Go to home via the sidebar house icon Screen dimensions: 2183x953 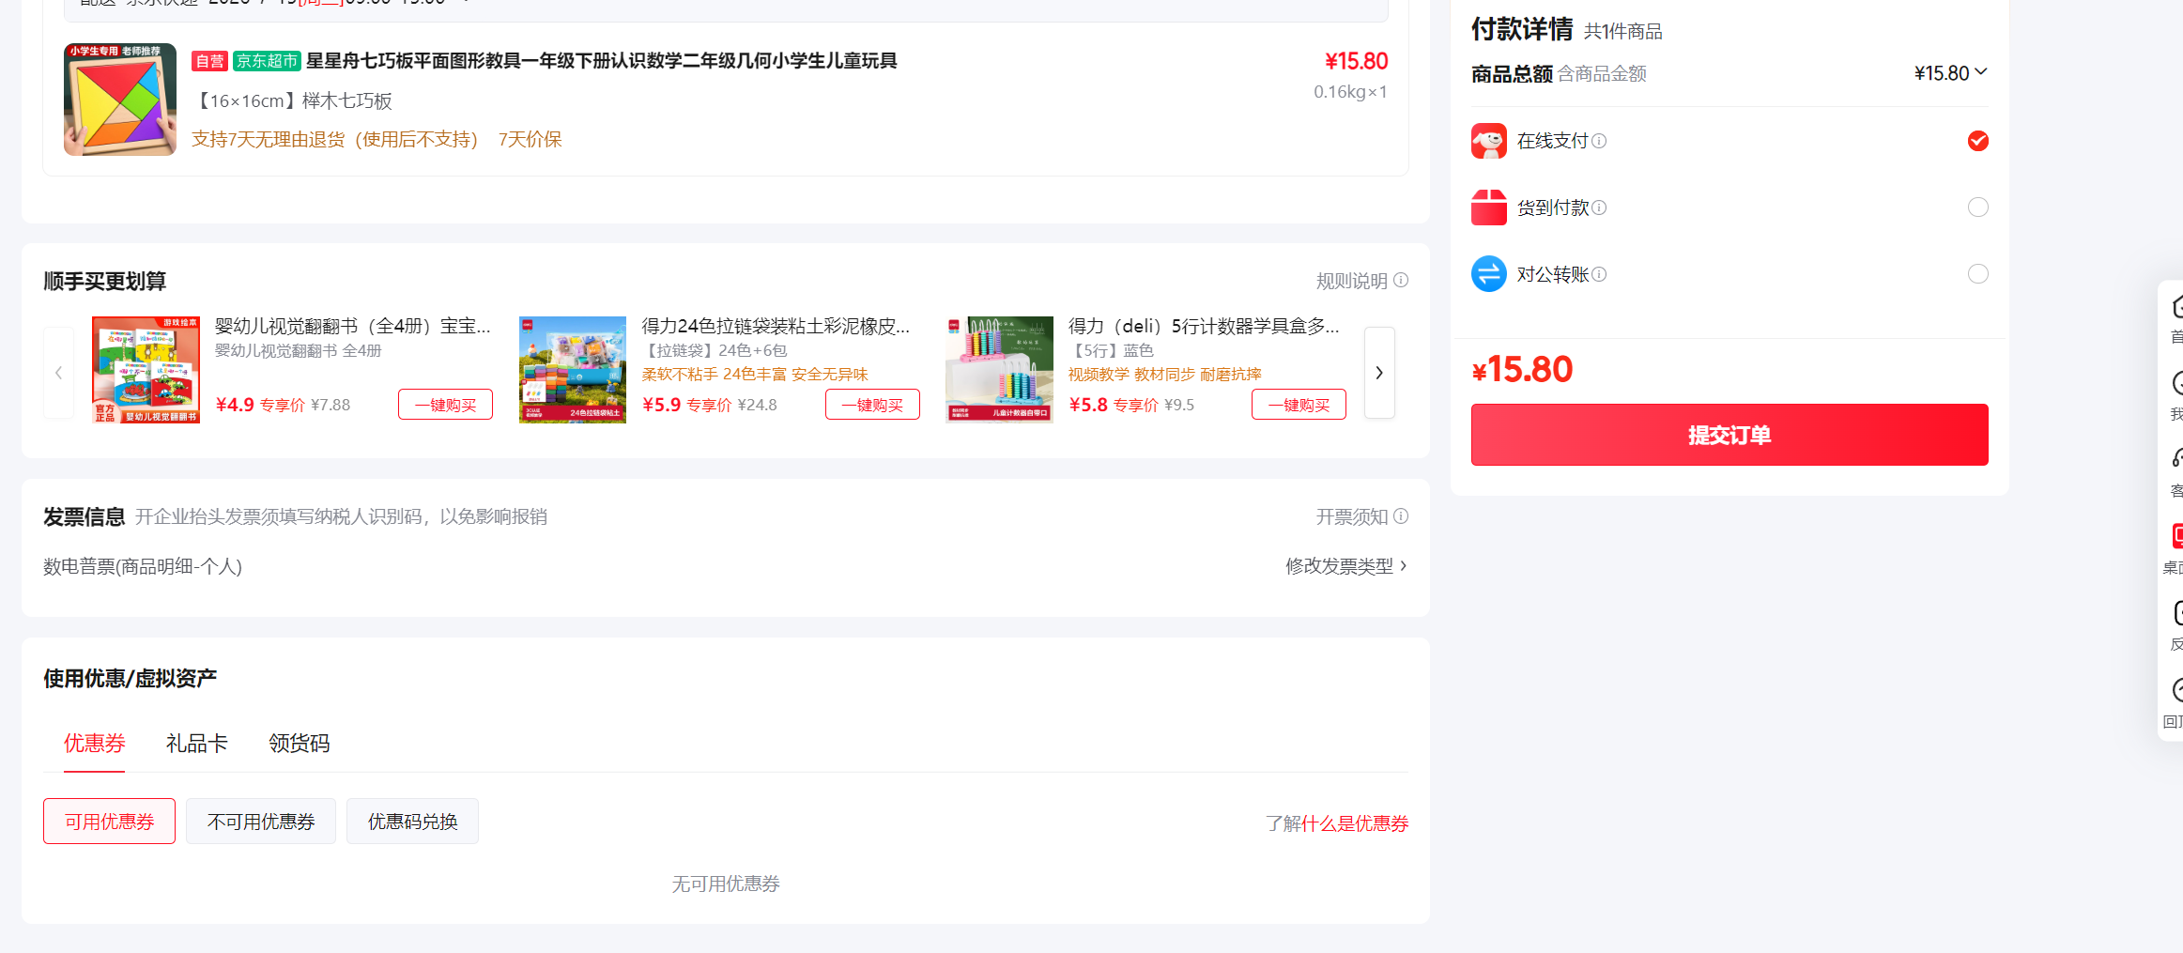[x=2177, y=306]
